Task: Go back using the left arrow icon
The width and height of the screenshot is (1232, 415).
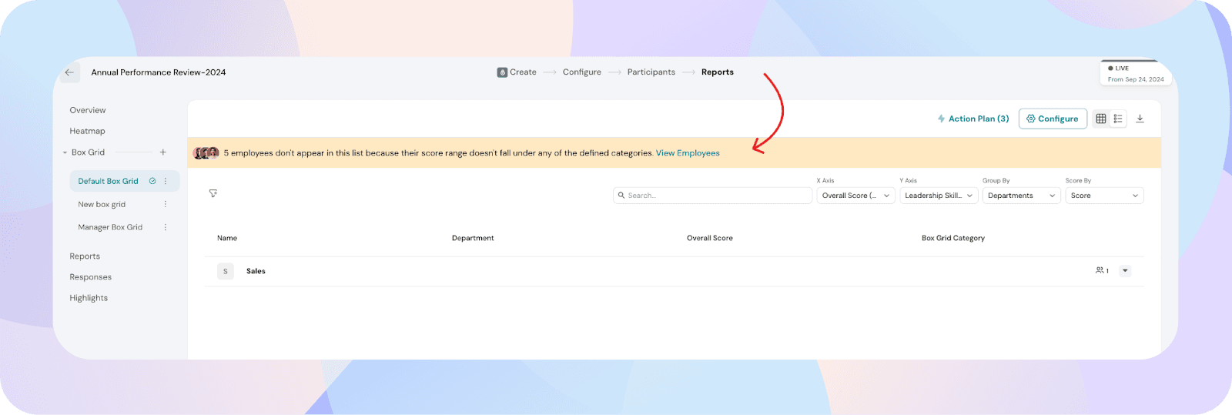Action: pyautogui.click(x=69, y=72)
